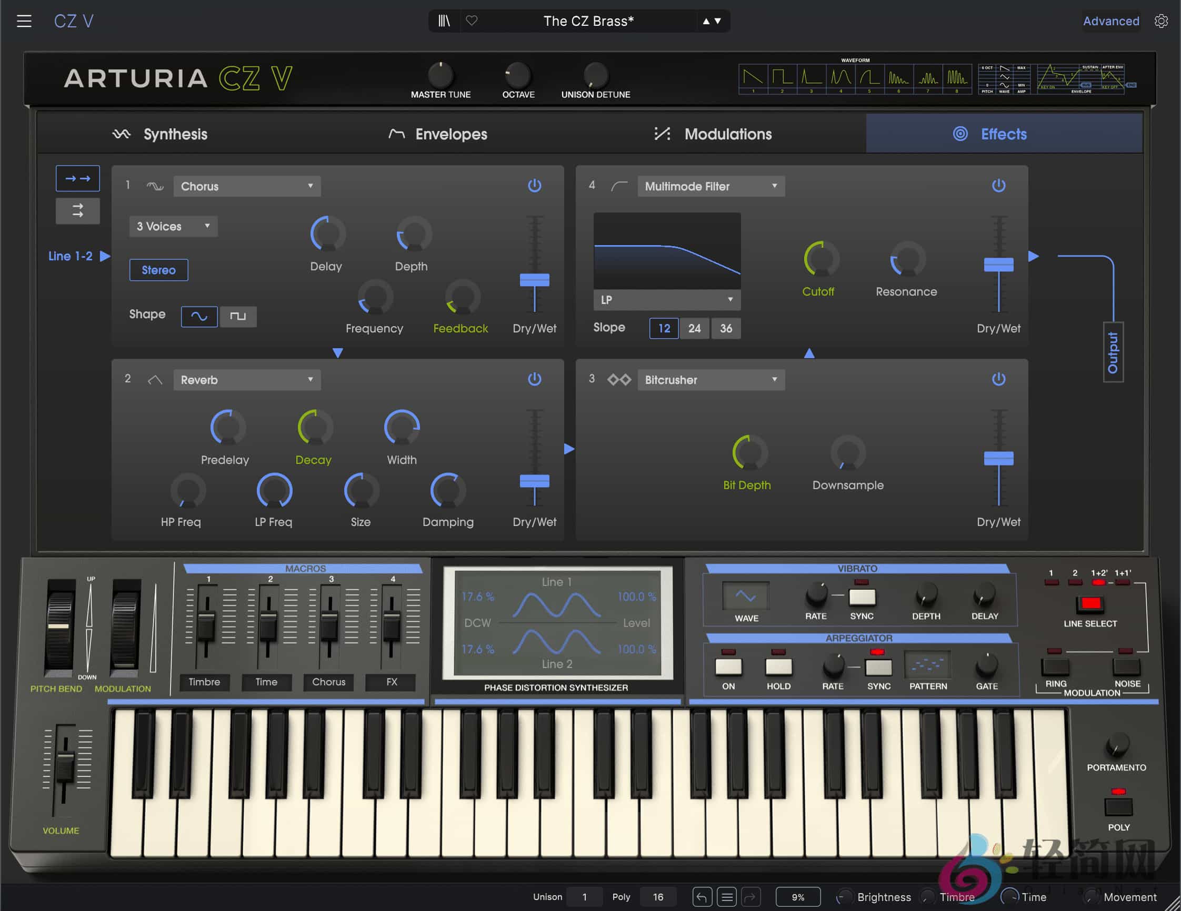Switch to the Synthesis tab

(174, 134)
